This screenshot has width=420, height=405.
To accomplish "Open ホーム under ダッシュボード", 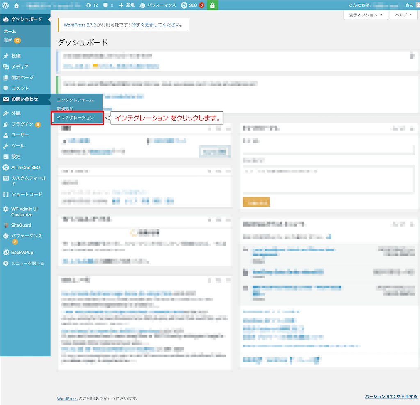I will point(10,31).
